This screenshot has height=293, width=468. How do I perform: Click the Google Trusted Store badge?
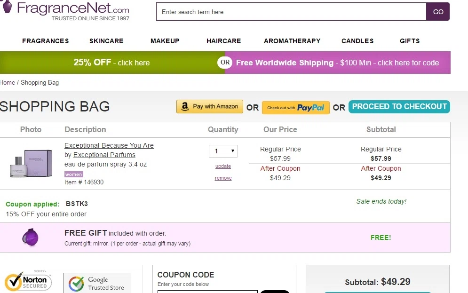pyautogui.click(x=97, y=283)
